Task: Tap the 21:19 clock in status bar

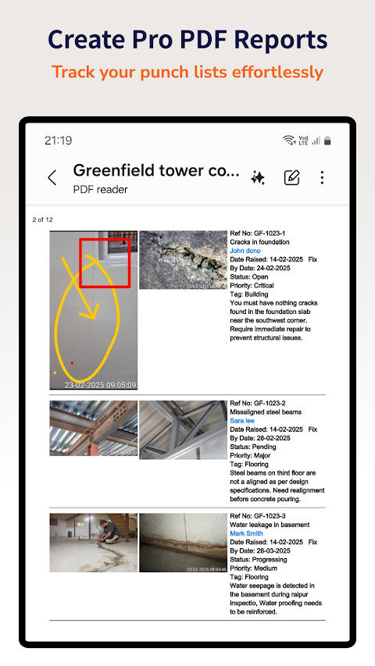Action: coord(59,141)
